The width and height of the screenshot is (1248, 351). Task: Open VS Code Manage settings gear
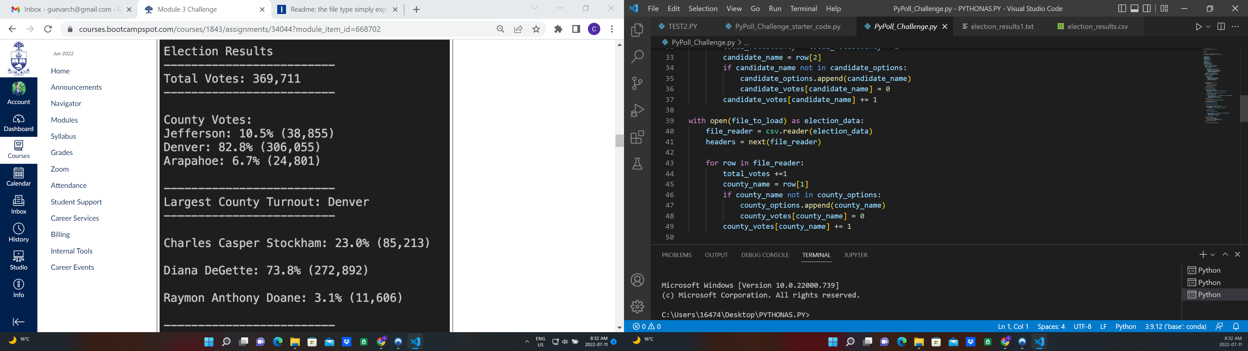[637, 306]
